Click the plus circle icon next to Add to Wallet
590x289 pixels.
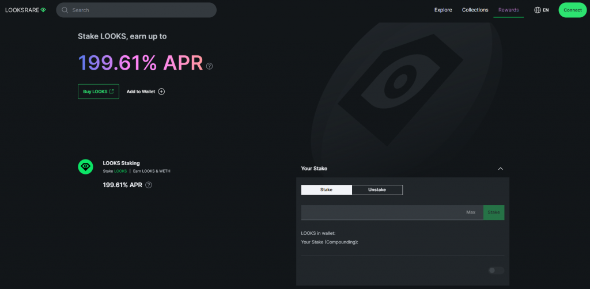(161, 92)
